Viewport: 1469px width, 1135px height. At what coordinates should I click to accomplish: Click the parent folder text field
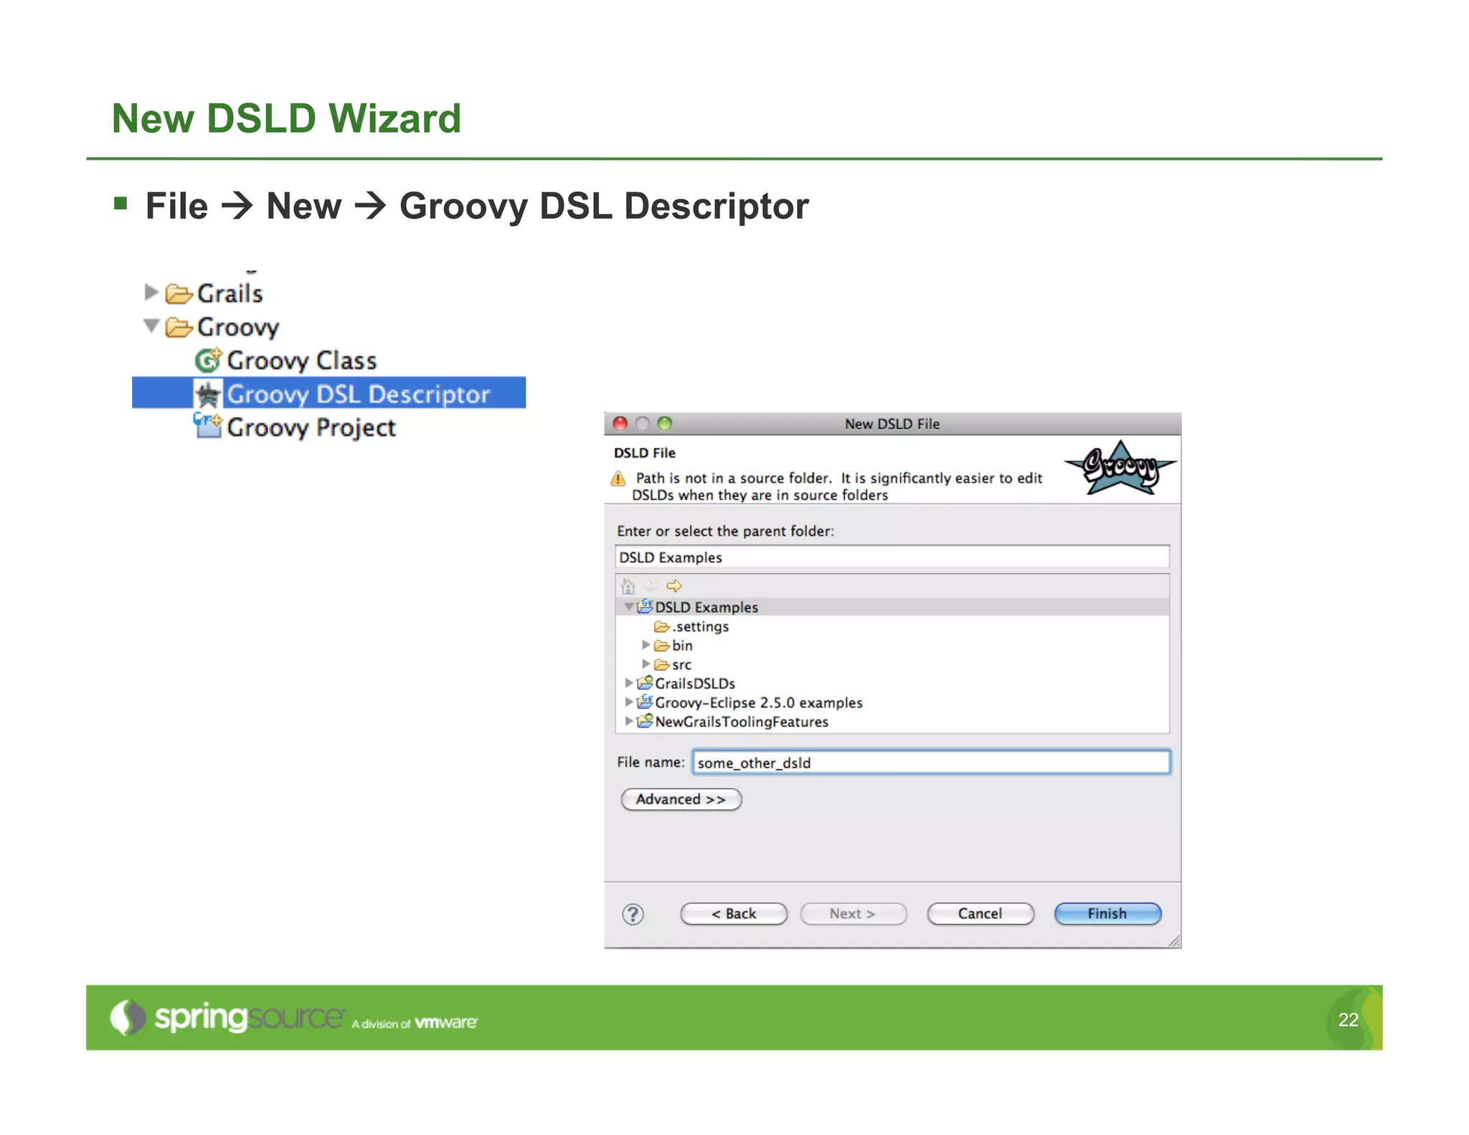(892, 557)
